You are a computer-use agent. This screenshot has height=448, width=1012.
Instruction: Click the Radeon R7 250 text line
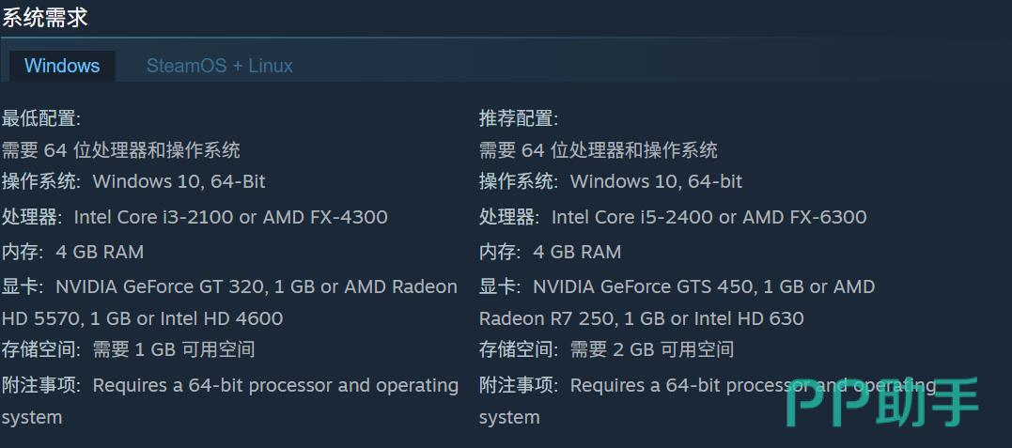(641, 318)
